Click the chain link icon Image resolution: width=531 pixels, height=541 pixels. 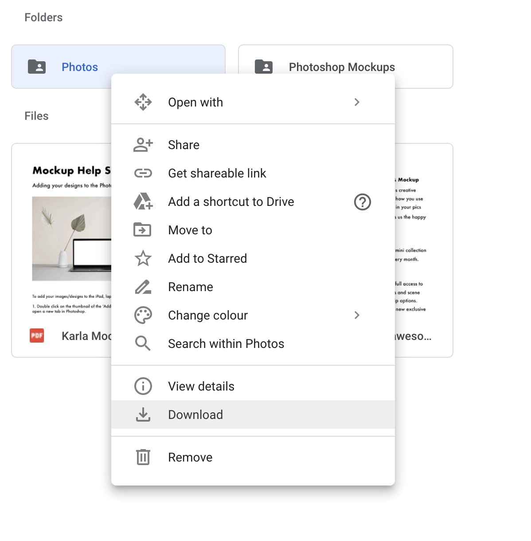(x=143, y=173)
